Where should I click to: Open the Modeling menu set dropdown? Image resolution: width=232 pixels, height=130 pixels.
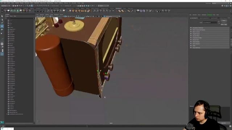coord(5,6)
